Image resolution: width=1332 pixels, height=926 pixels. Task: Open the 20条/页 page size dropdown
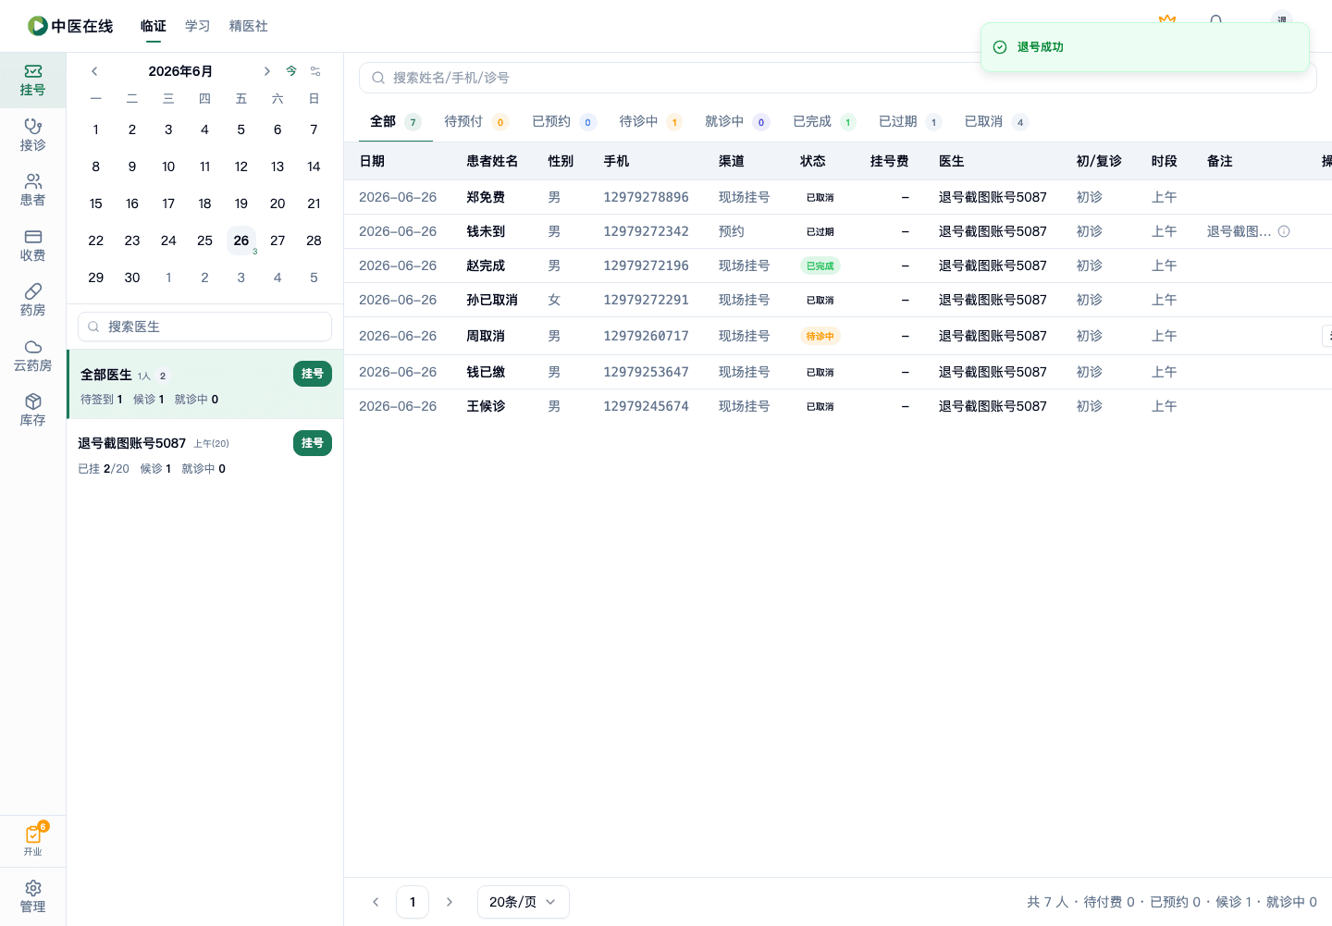coord(524,902)
